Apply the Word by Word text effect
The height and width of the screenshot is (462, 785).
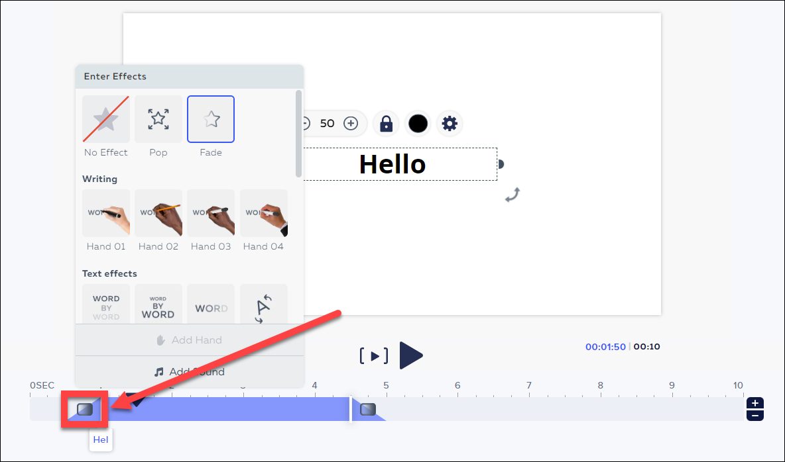point(105,304)
